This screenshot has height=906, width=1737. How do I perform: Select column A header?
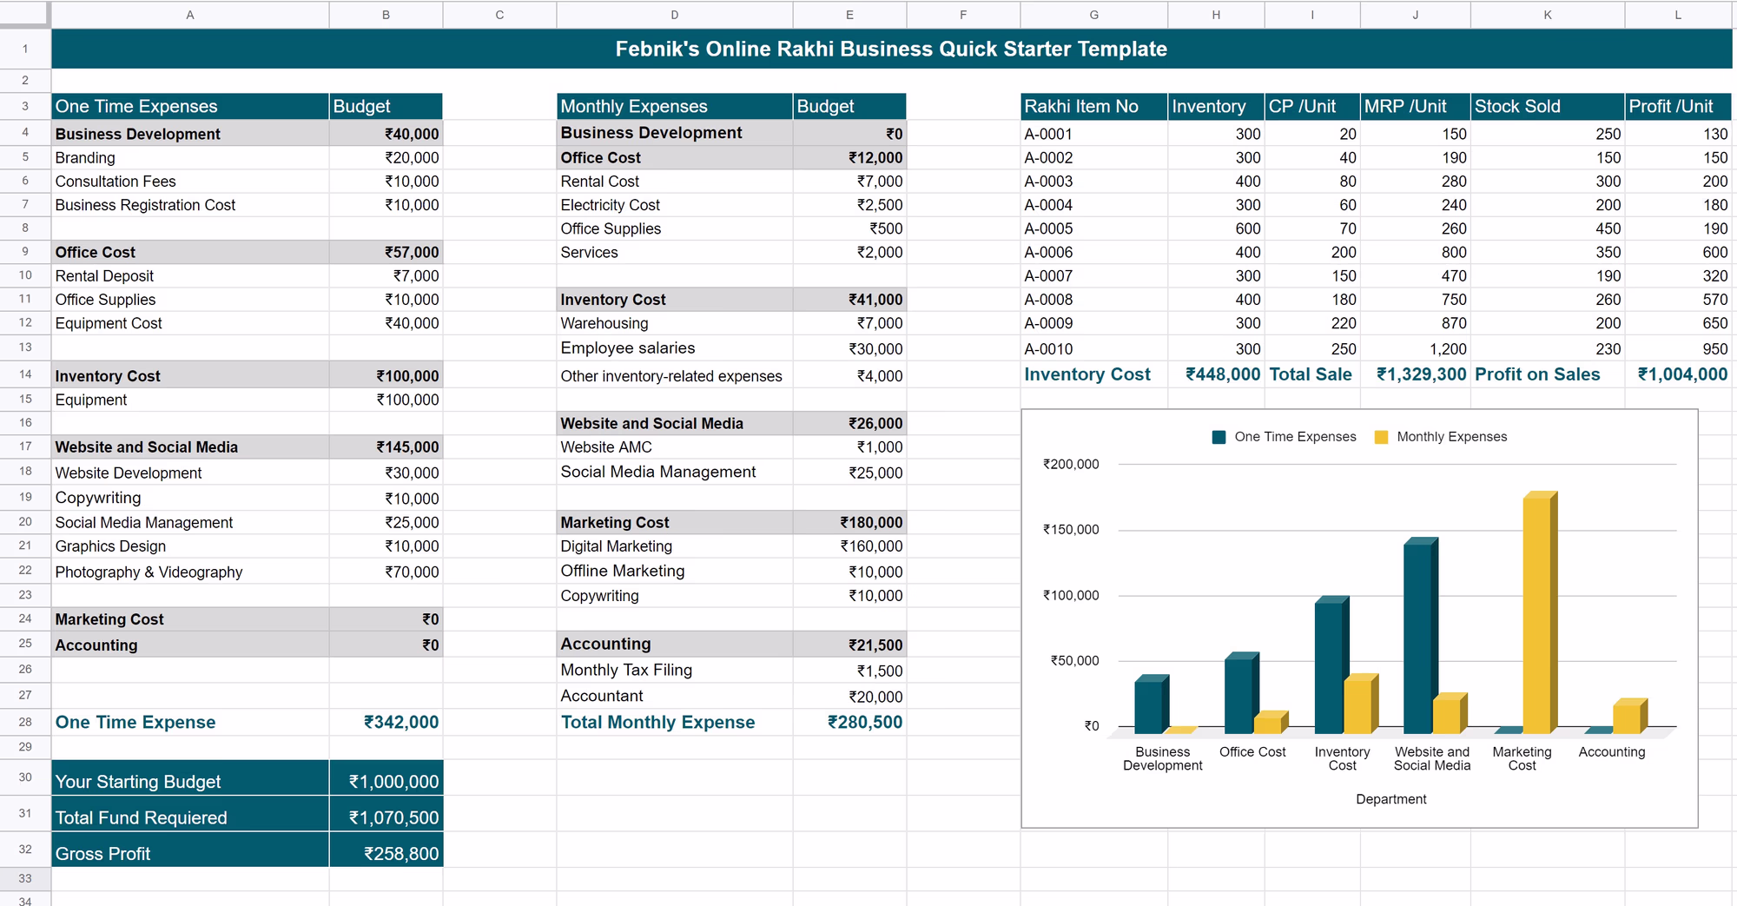[189, 15]
